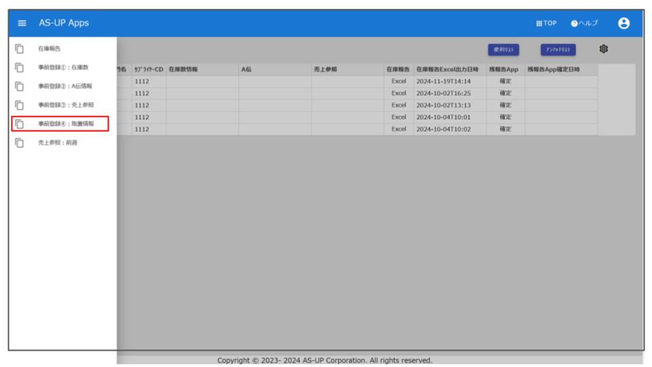Click the icon beside 事前登録②：A伝情報
The height and width of the screenshot is (367, 652).
(20, 86)
